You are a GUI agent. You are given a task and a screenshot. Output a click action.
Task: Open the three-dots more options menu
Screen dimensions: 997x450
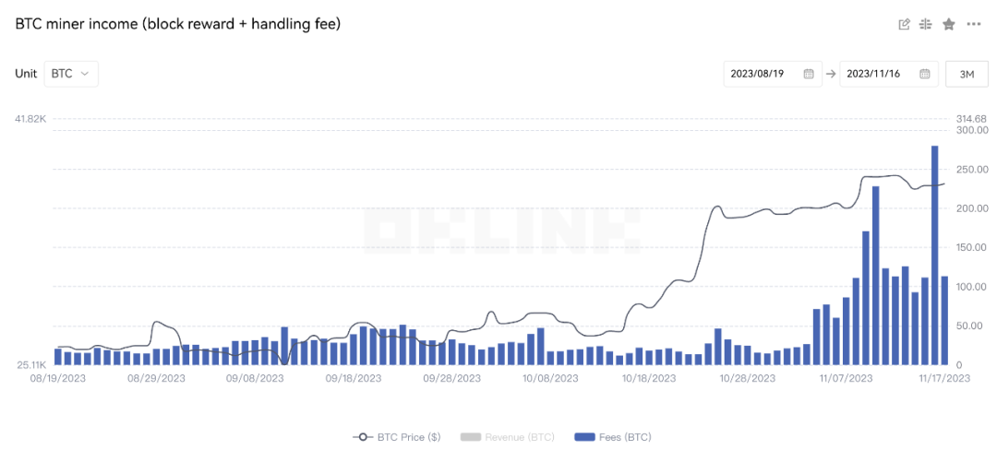tap(974, 25)
